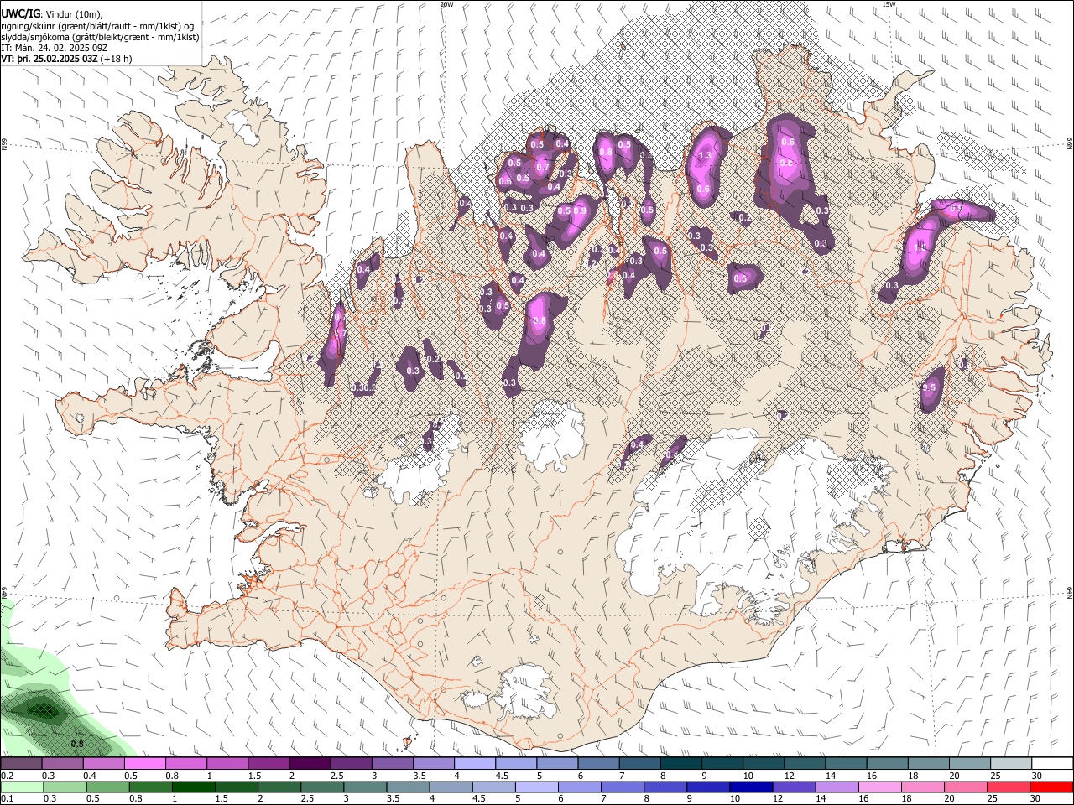Click the crimson rain swatch between 25 and 30

[1008, 787]
